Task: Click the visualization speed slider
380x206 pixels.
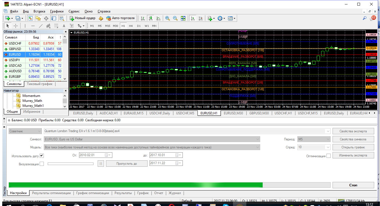Action: pyautogui.click(x=70, y=164)
